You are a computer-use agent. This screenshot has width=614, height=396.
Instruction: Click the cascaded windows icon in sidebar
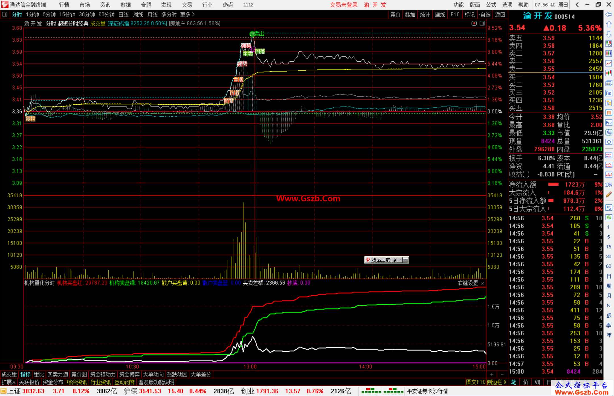pyautogui.click(x=609, y=83)
